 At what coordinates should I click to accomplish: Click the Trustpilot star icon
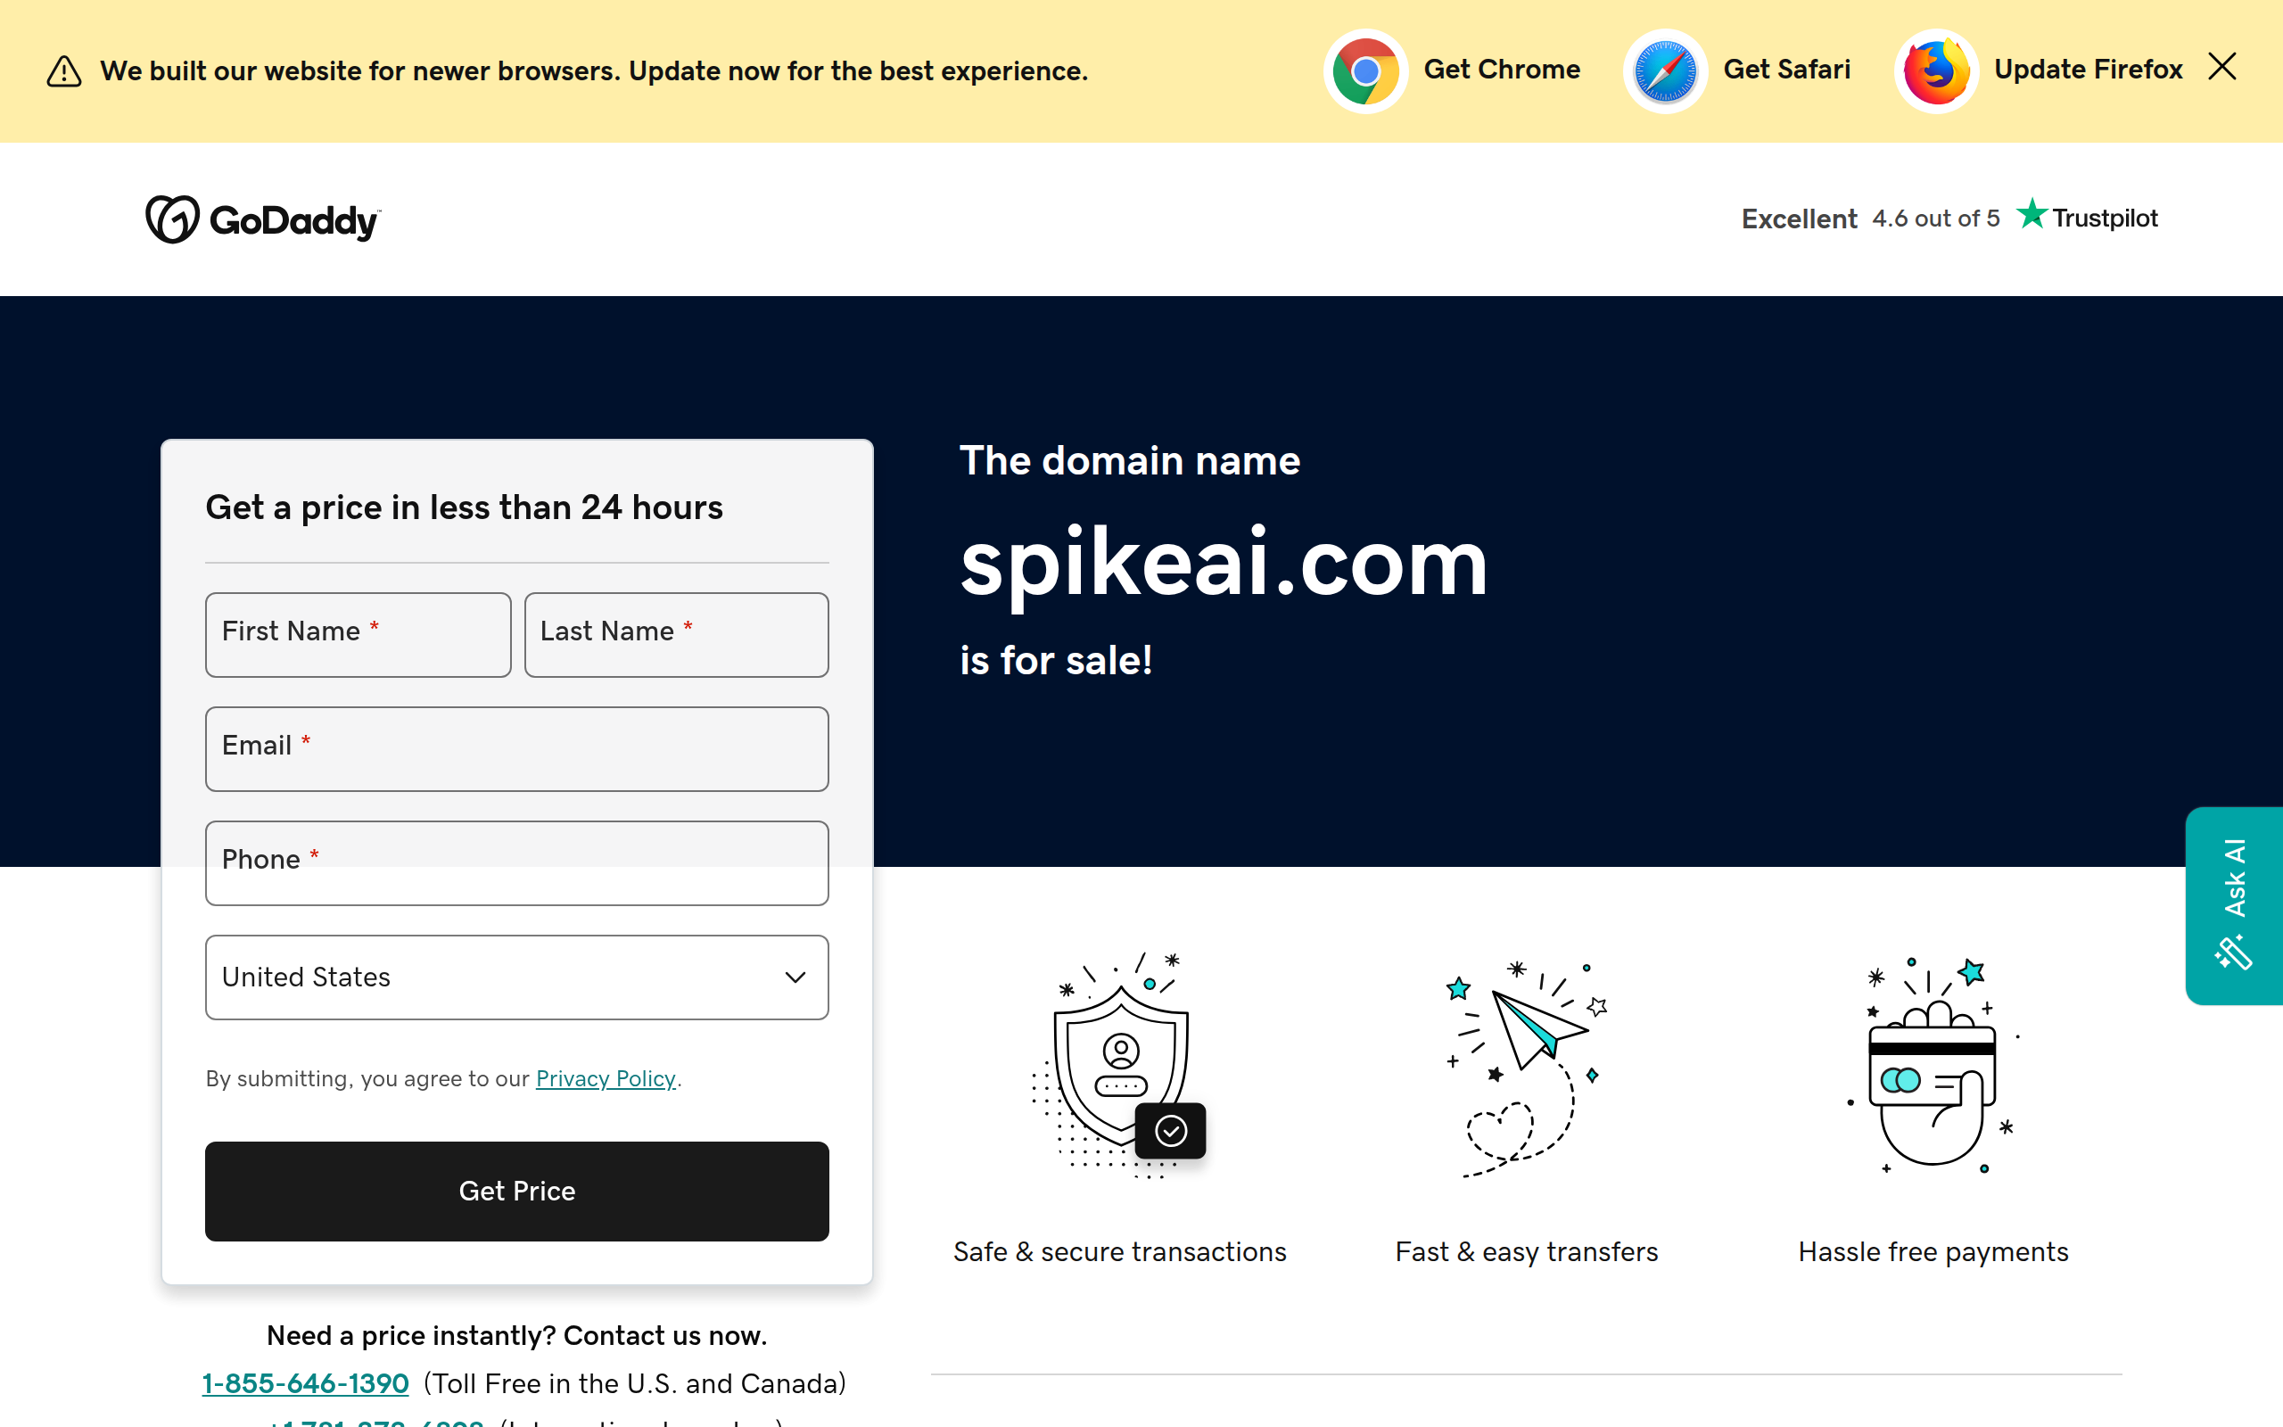pos(2032,216)
